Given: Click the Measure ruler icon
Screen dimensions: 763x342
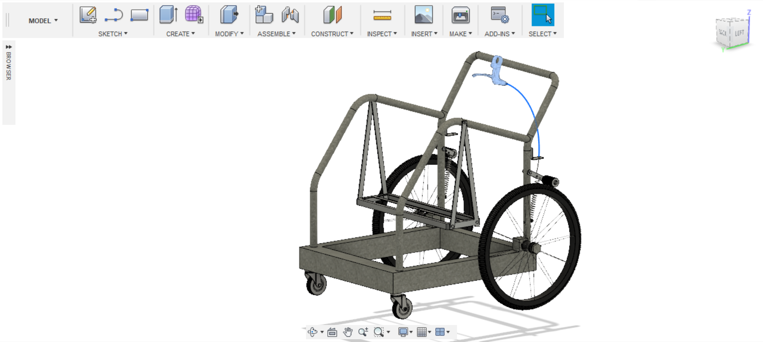Looking at the screenshot, I should [382, 15].
